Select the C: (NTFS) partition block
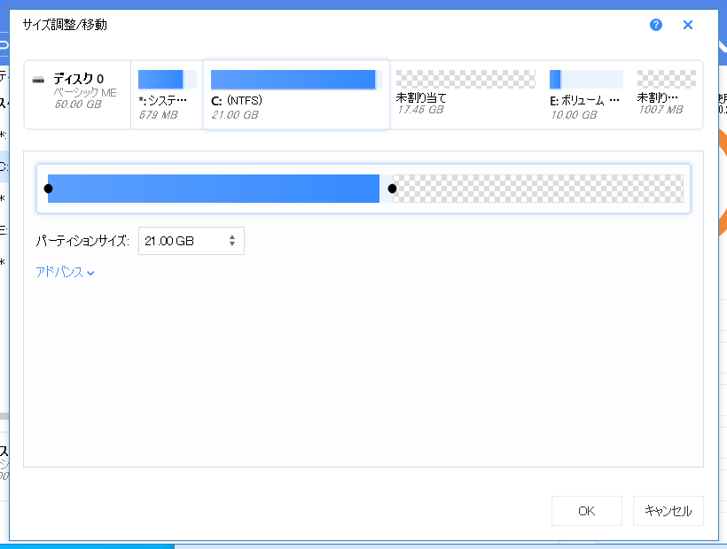Screen dimensions: 727x549 pos(295,93)
